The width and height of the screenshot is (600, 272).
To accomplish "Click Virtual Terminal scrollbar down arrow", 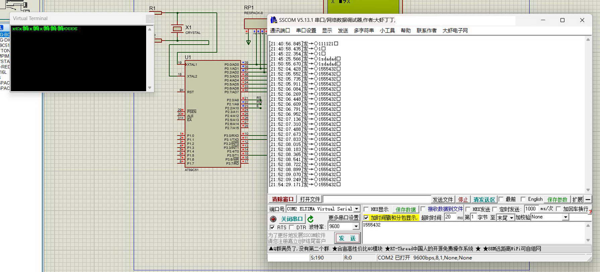I will tap(149, 88).
